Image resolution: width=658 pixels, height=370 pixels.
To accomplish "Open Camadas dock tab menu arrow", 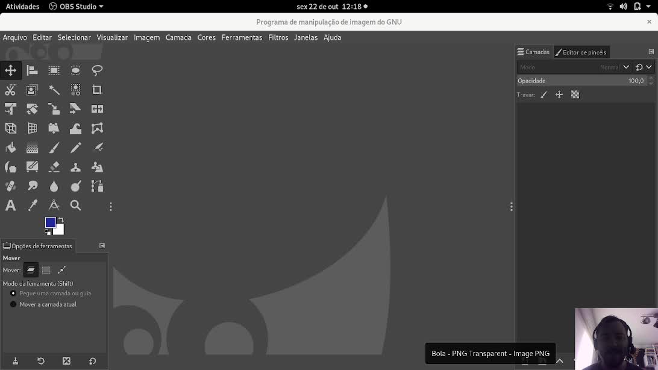I will click(x=651, y=52).
